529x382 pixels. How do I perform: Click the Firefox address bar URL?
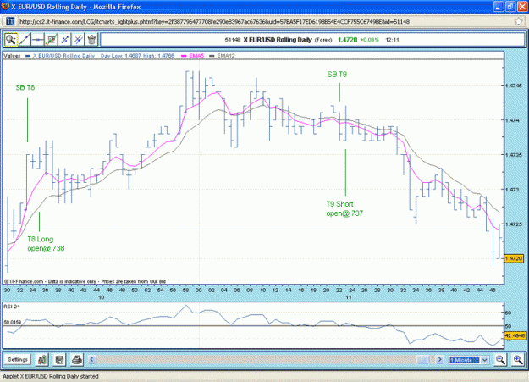pyautogui.click(x=214, y=22)
